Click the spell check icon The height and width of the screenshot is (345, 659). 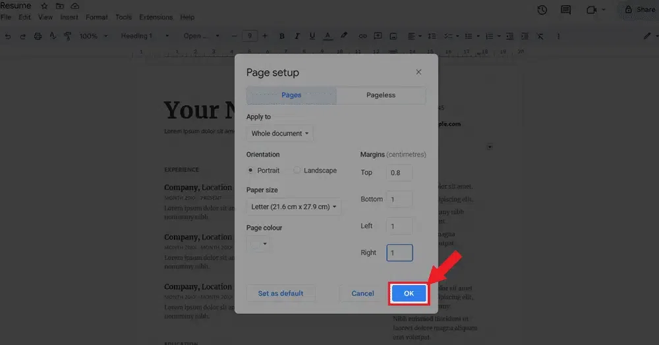coord(53,36)
